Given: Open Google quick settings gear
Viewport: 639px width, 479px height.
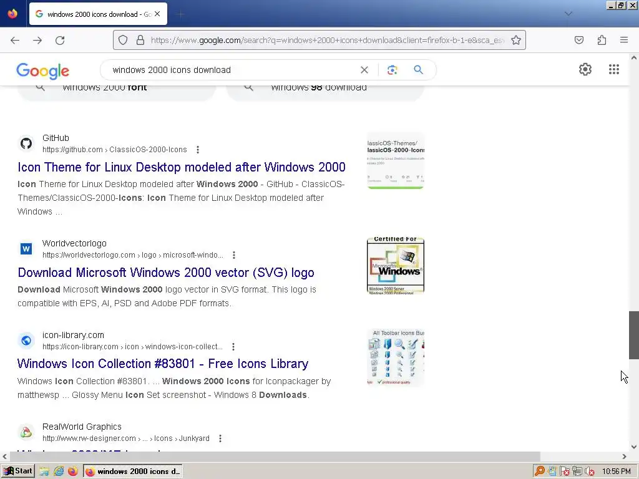Looking at the screenshot, I should 585,69.
